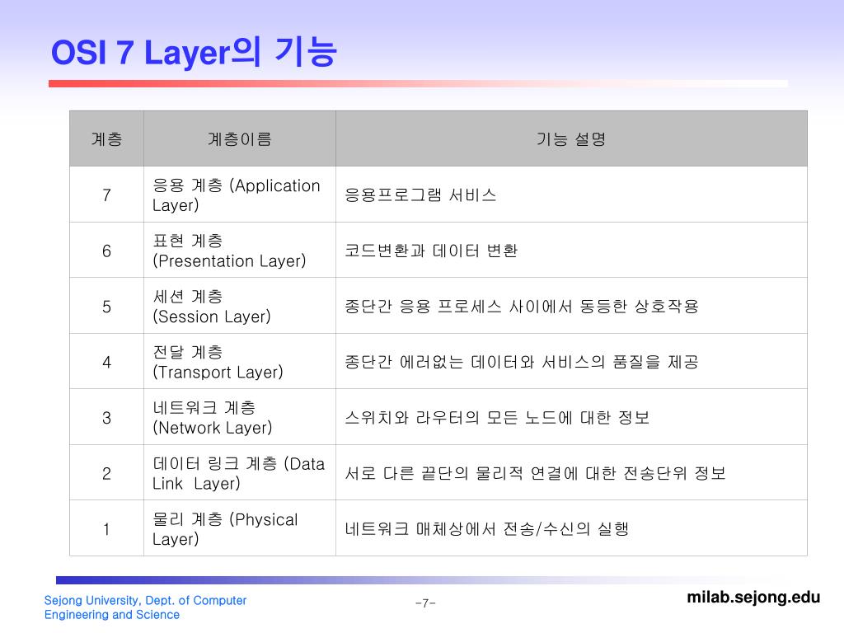Click '종단간 에러없는 데이터와 서비스의 품질을 제공' text
Screen dimensions: 844x633
click(522, 362)
